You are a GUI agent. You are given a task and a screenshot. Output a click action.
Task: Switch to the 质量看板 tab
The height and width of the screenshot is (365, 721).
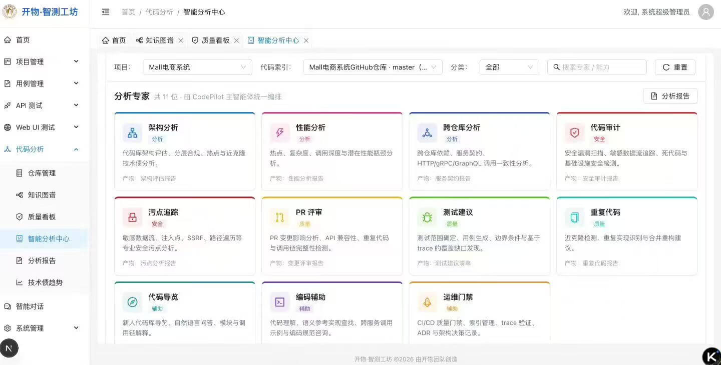[x=215, y=40]
